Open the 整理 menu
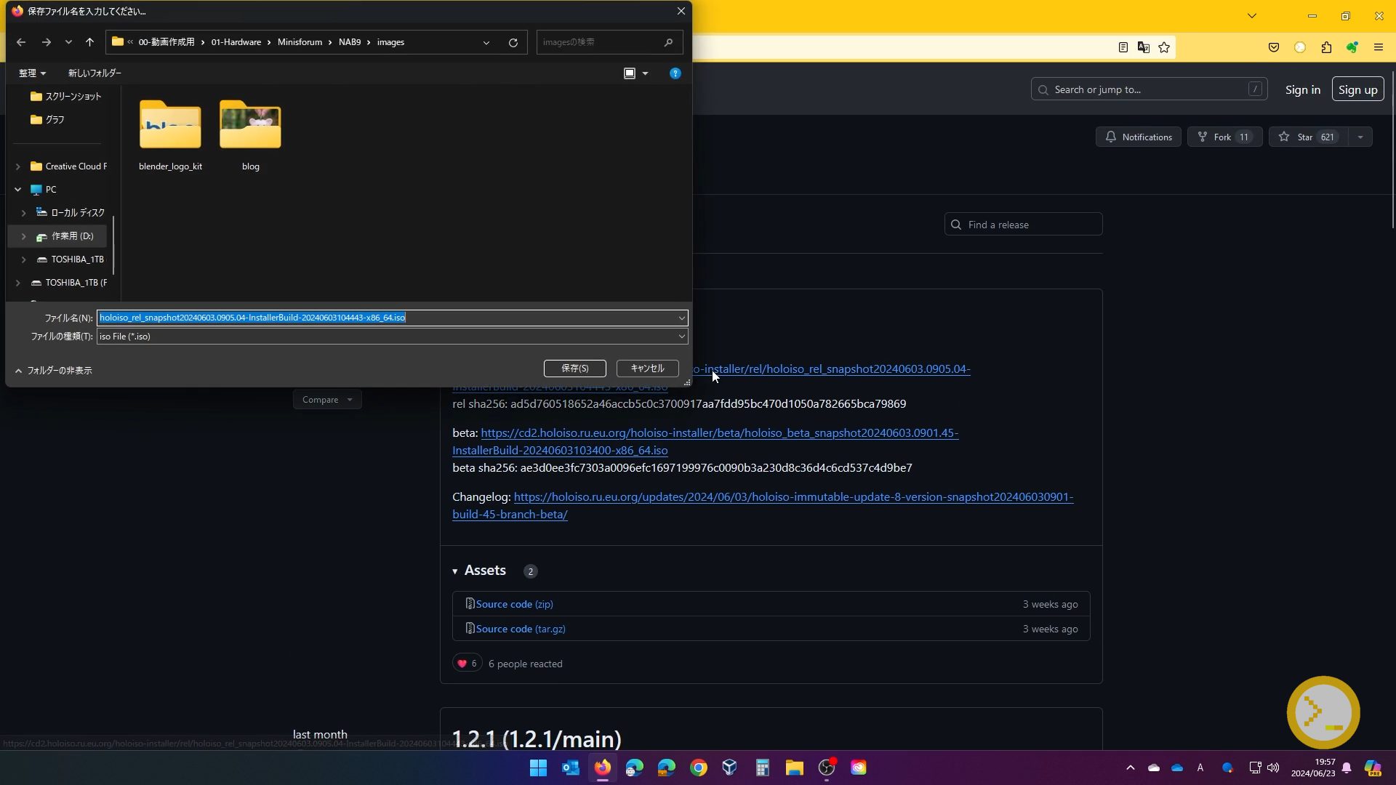This screenshot has width=1396, height=785. (32, 73)
